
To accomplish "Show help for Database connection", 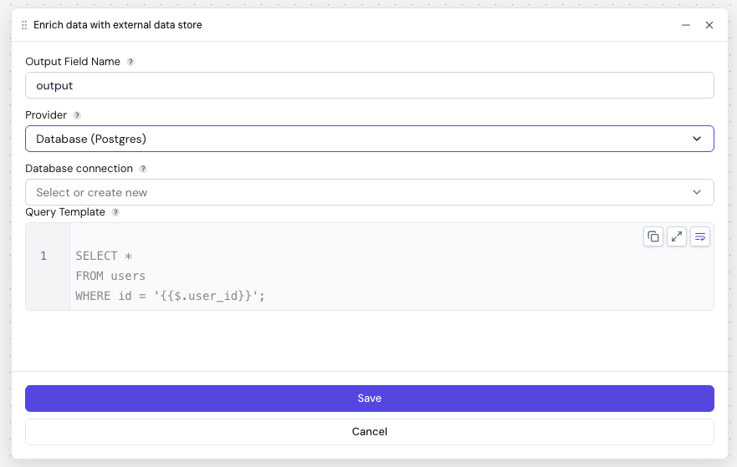I will [x=143, y=169].
